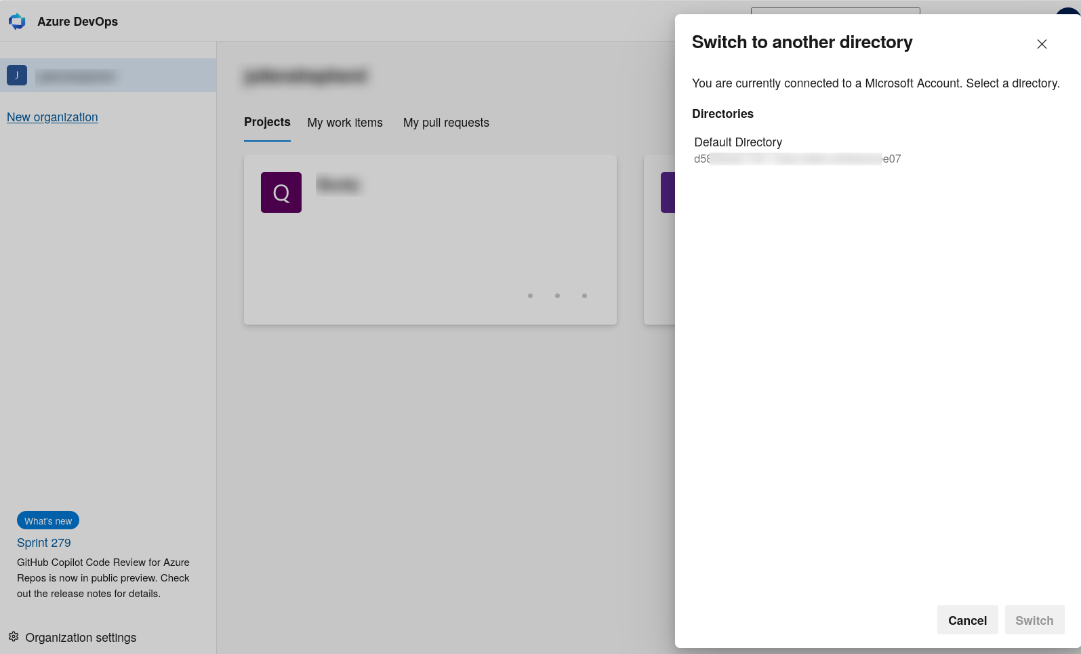Click the Cancel button
This screenshot has width=1081, height=654.
point(967,620)
